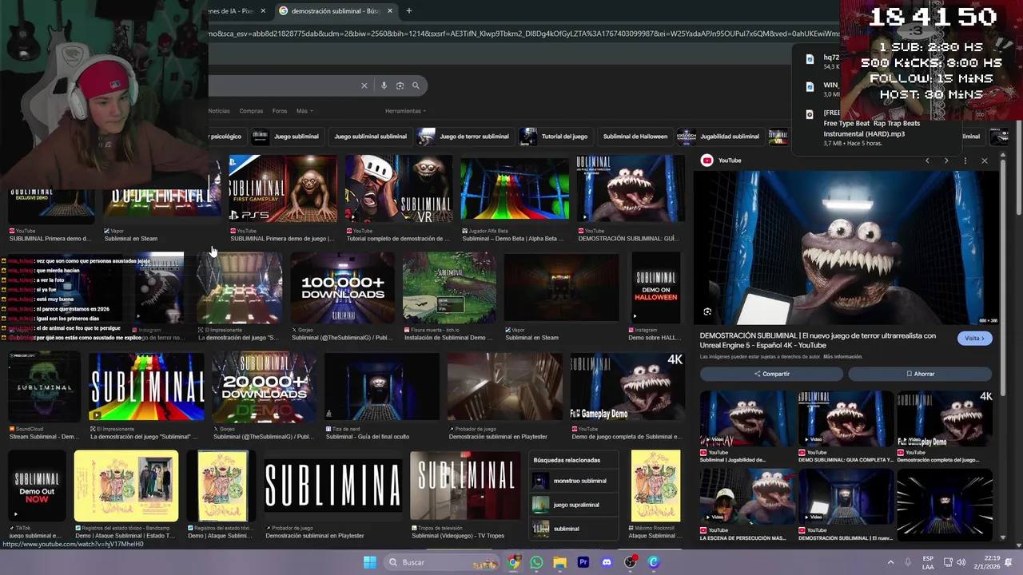Select the 'Jugabilidad subliminal' chip
1023x575 pixels.
[719, 137]
